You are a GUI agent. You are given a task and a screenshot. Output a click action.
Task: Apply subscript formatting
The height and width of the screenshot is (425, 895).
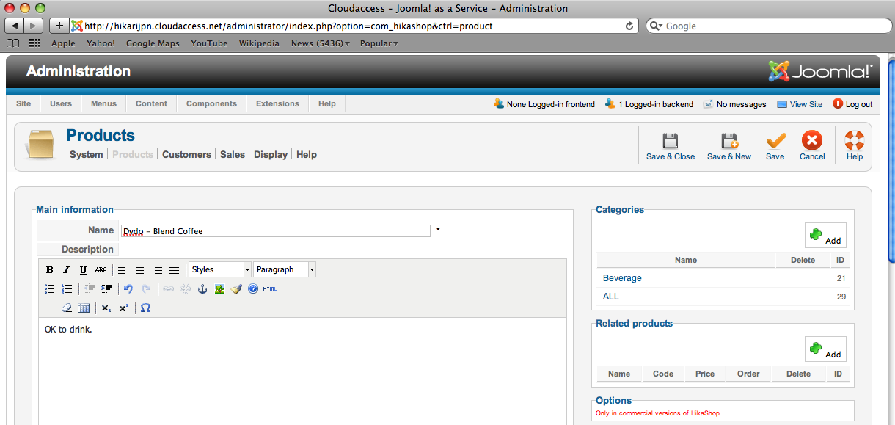coord(106,308)
